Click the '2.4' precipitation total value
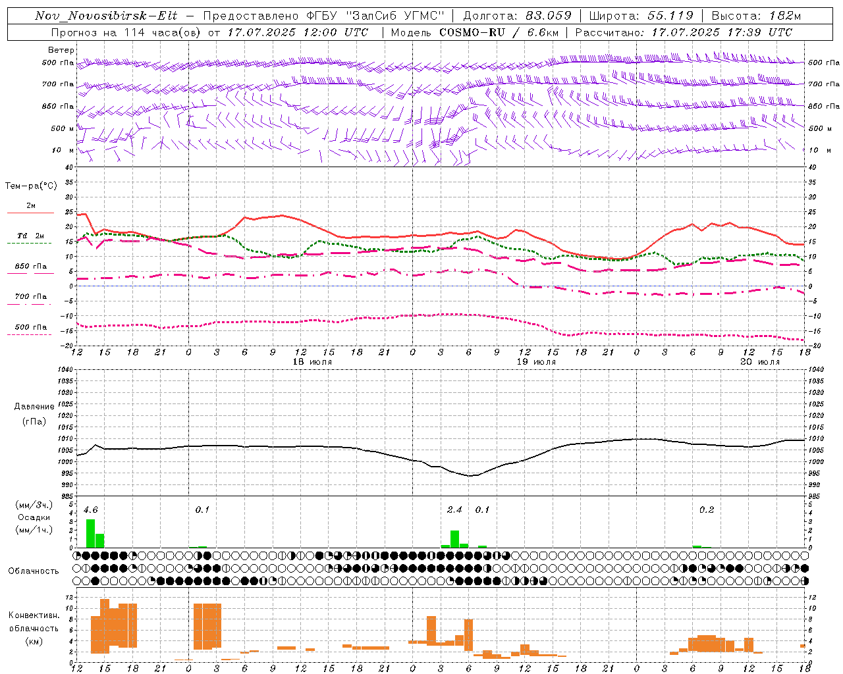Viewport: 843px width, 674px height. (454, 510)
